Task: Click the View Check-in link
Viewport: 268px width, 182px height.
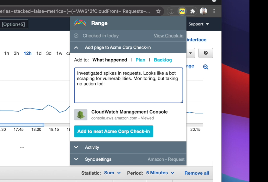Action: click(169, 36)
